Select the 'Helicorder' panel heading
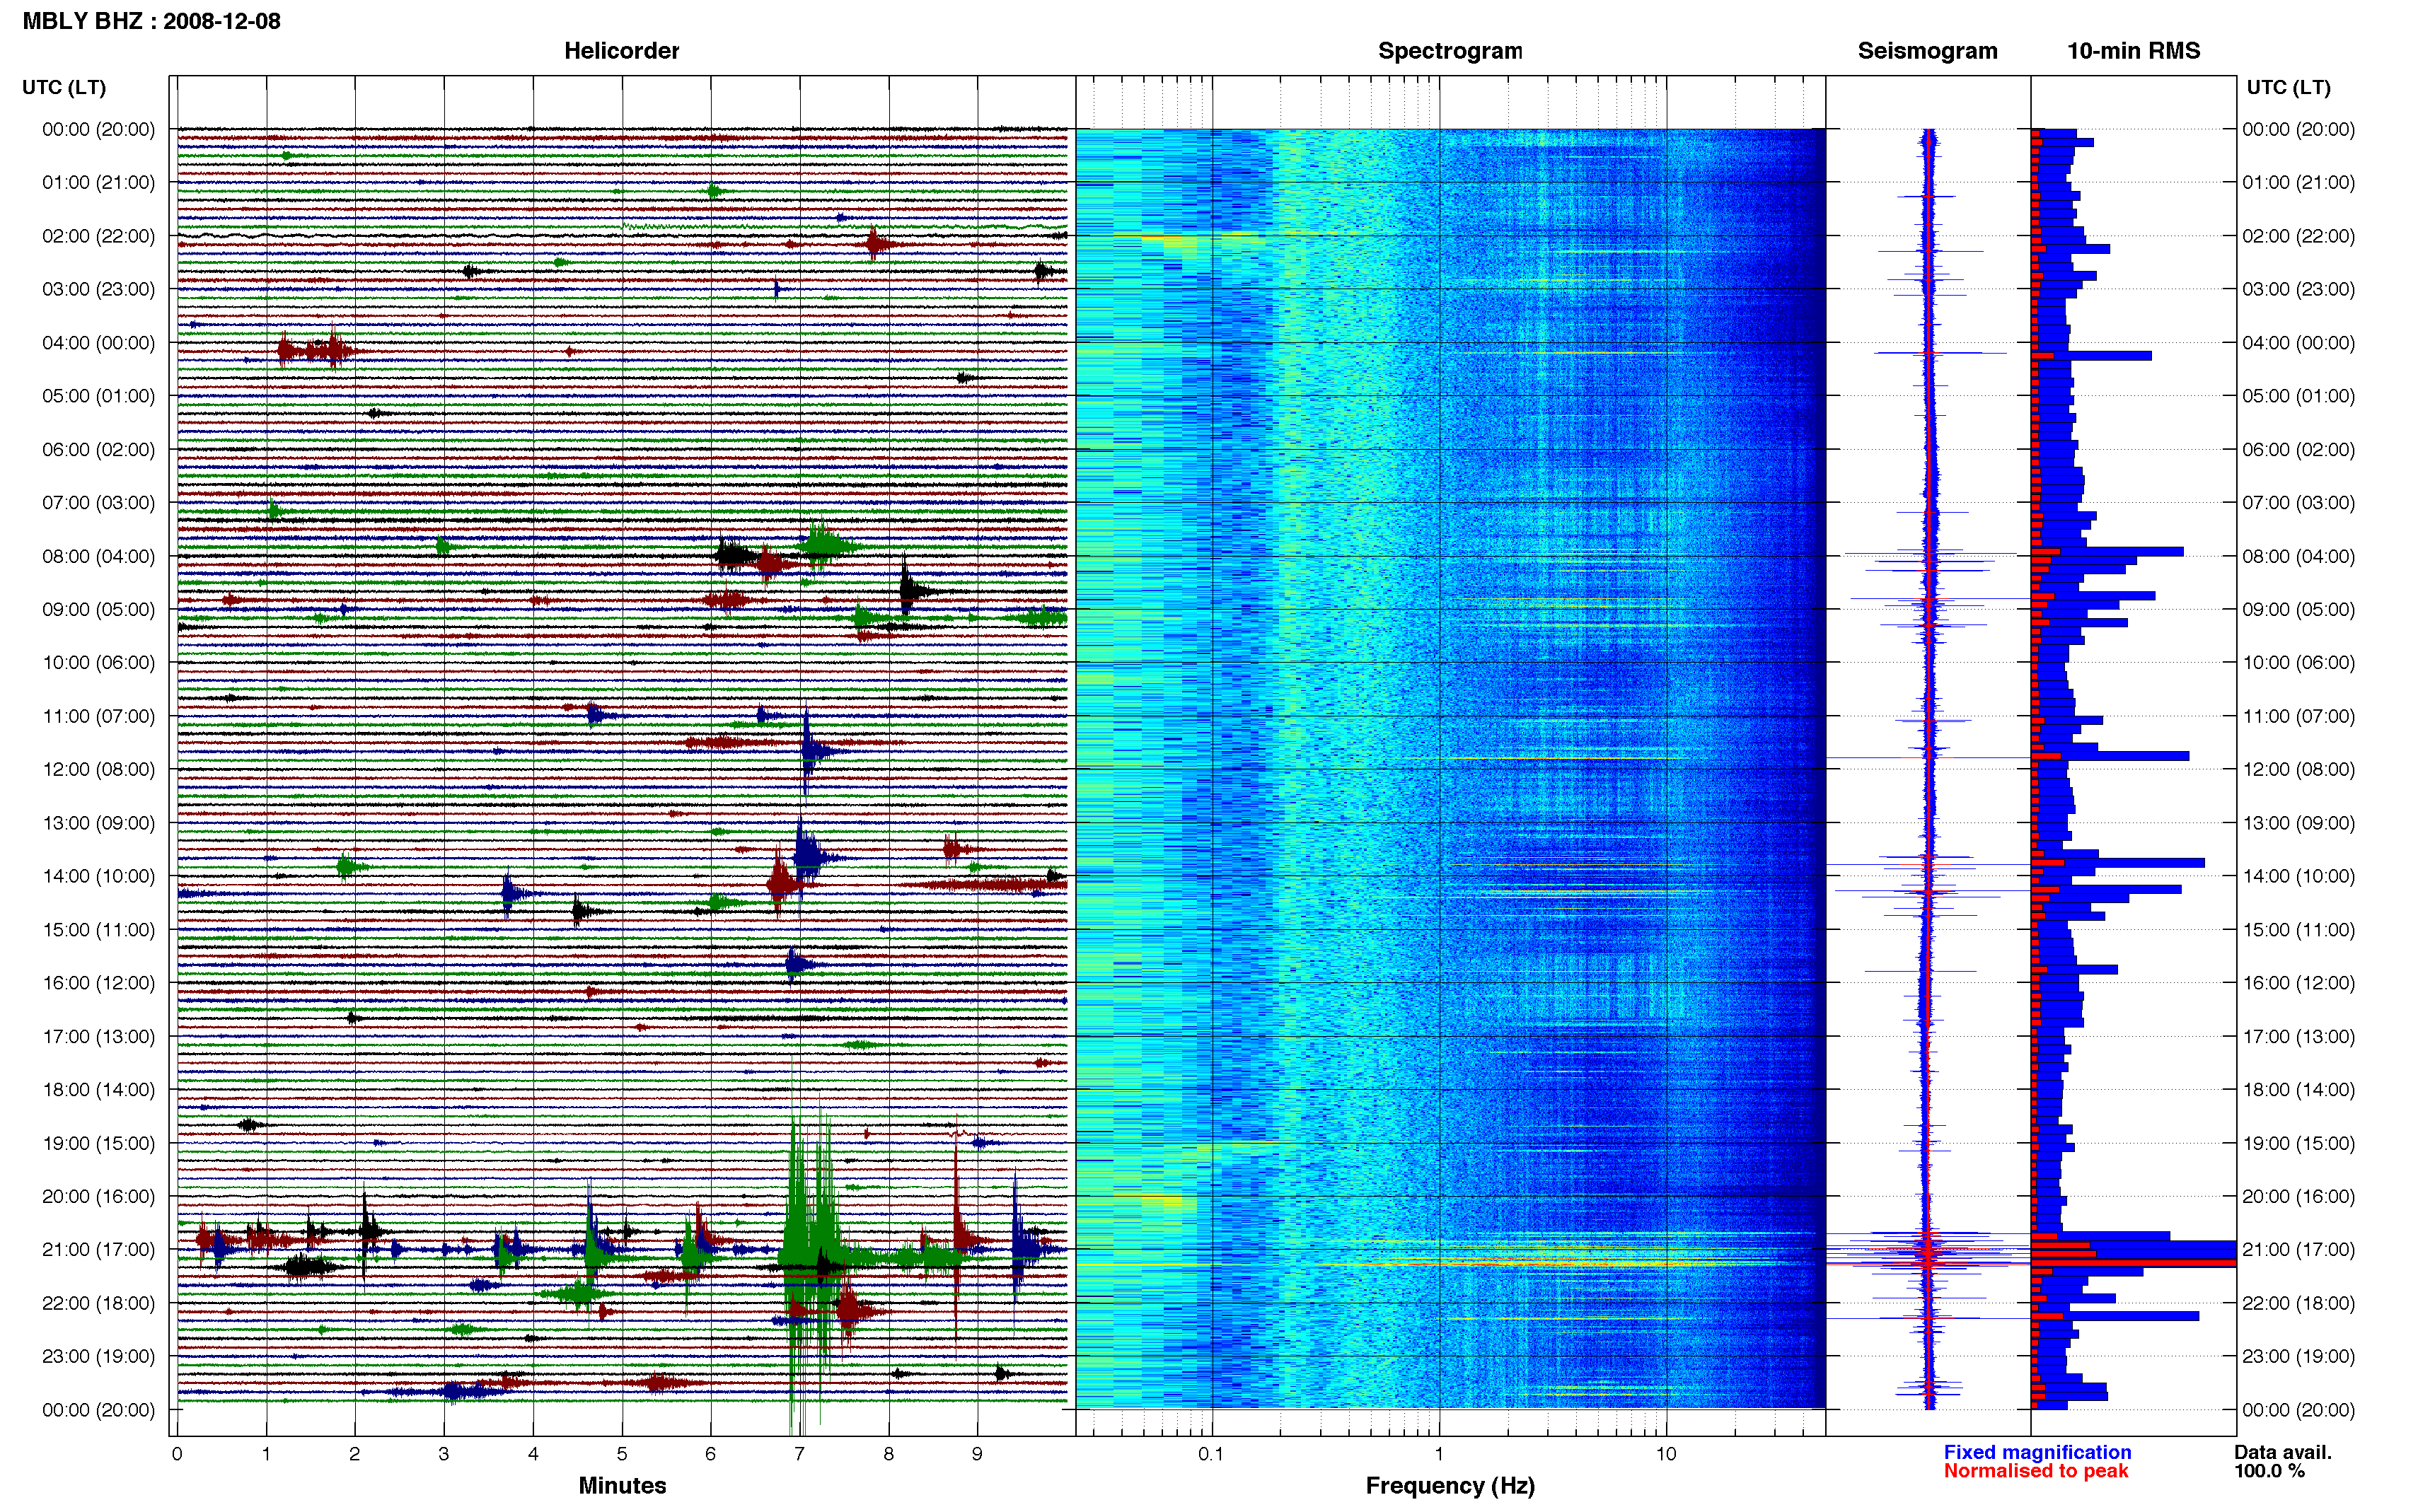This screenshot has height=1512, width=2418. tap(621, 51)
